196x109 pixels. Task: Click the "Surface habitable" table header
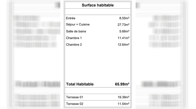tap(97, 5)
